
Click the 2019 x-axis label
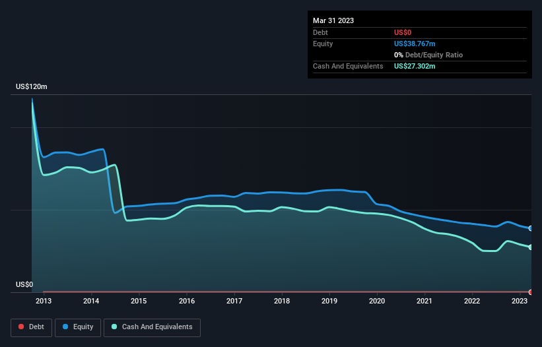pyautogui.click(x=329, y=301)
